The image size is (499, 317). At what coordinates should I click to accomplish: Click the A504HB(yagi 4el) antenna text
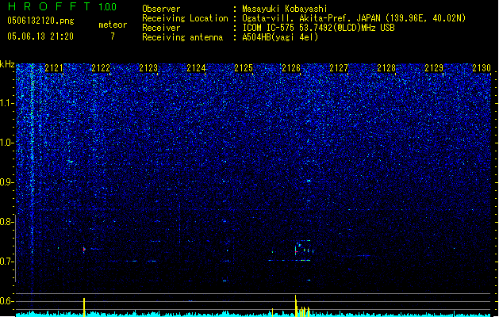[280, 37]
